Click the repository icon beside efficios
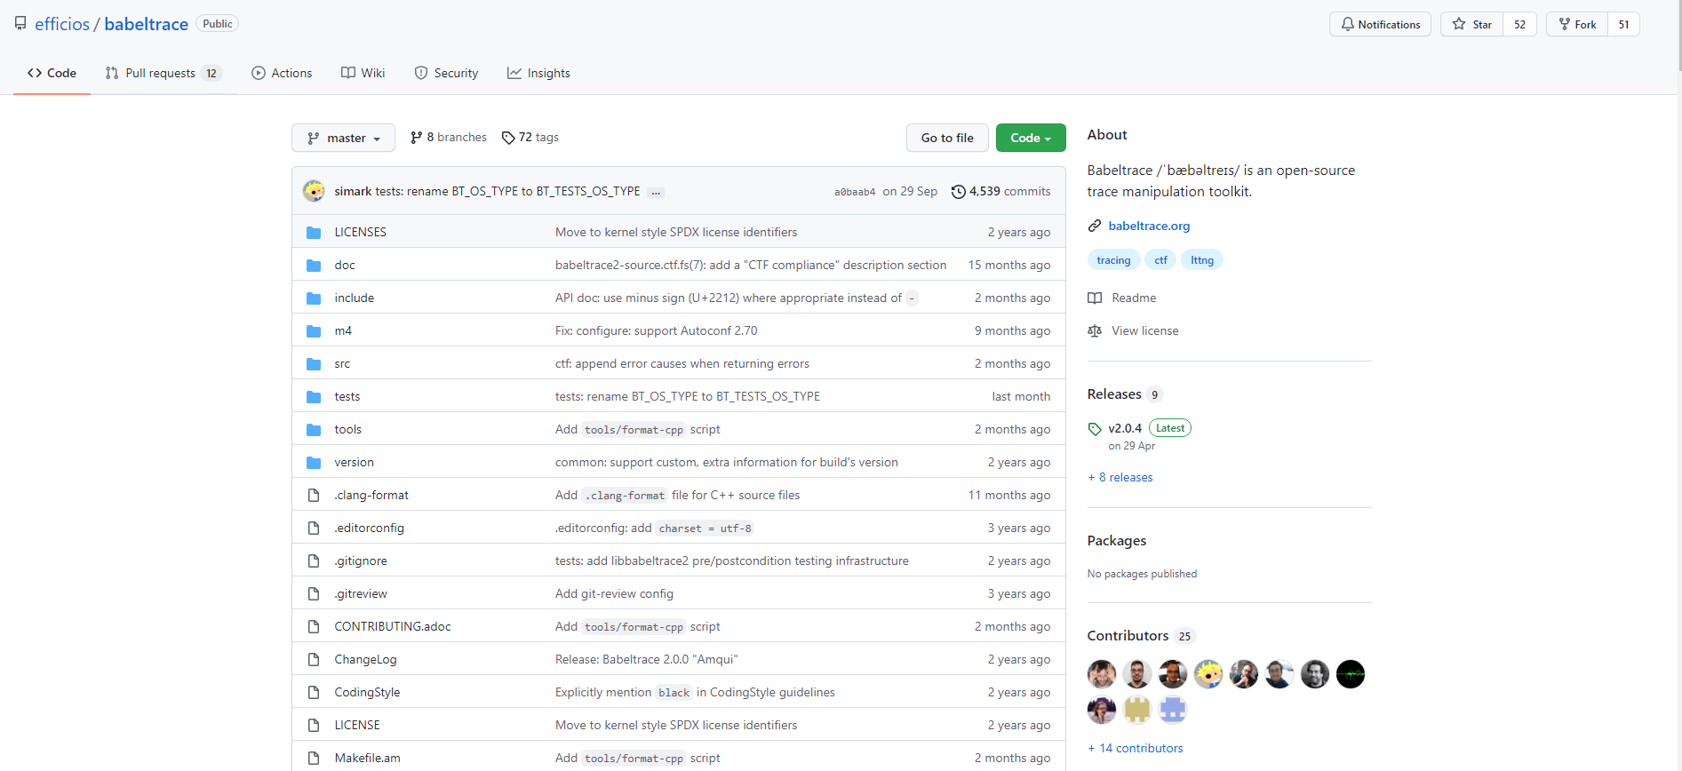 [x=20, y=24]
